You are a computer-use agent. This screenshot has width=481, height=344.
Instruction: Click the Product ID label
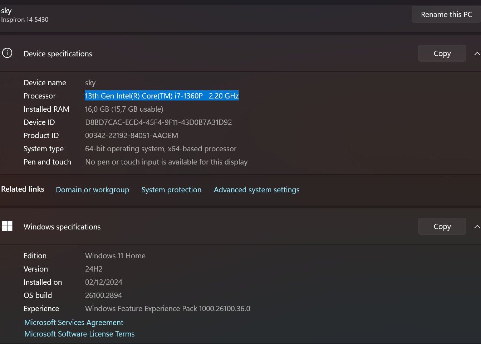click(41, 136)
